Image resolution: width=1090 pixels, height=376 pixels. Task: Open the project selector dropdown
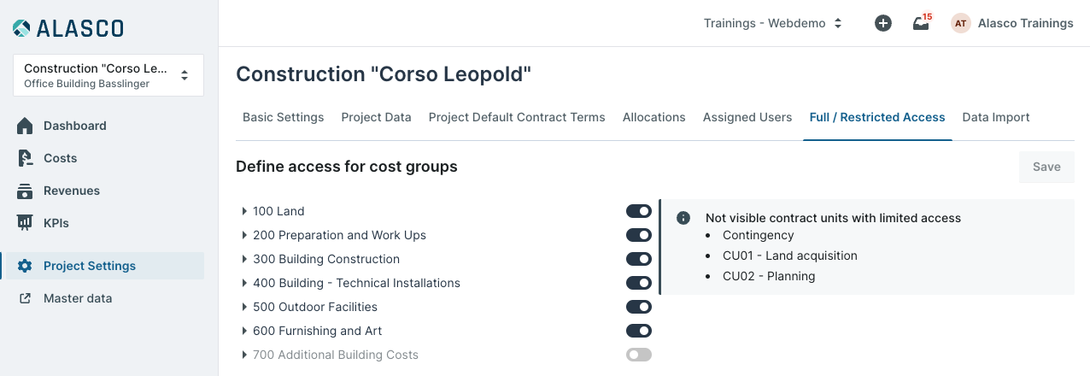(x=108, y=75)
